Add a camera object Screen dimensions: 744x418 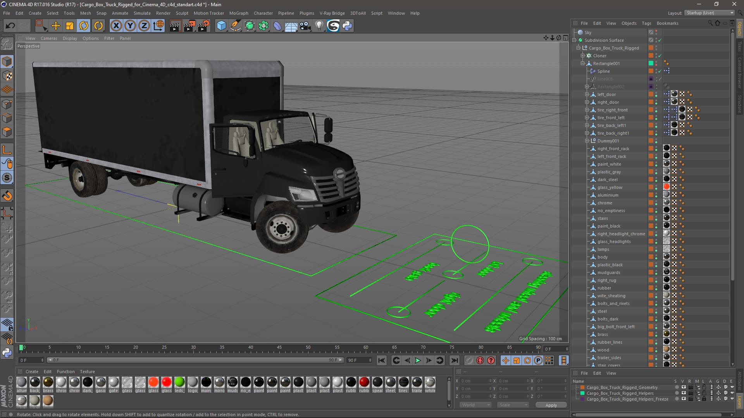coord(305,26)
